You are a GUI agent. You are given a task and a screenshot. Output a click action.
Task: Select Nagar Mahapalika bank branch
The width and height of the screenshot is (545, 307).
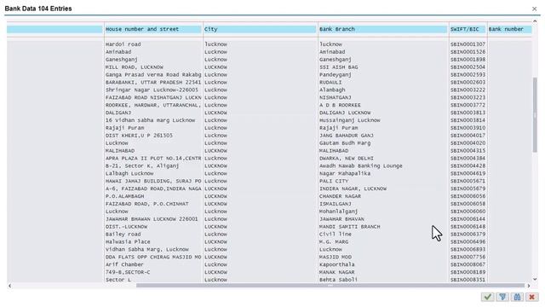tap(345, 173)
